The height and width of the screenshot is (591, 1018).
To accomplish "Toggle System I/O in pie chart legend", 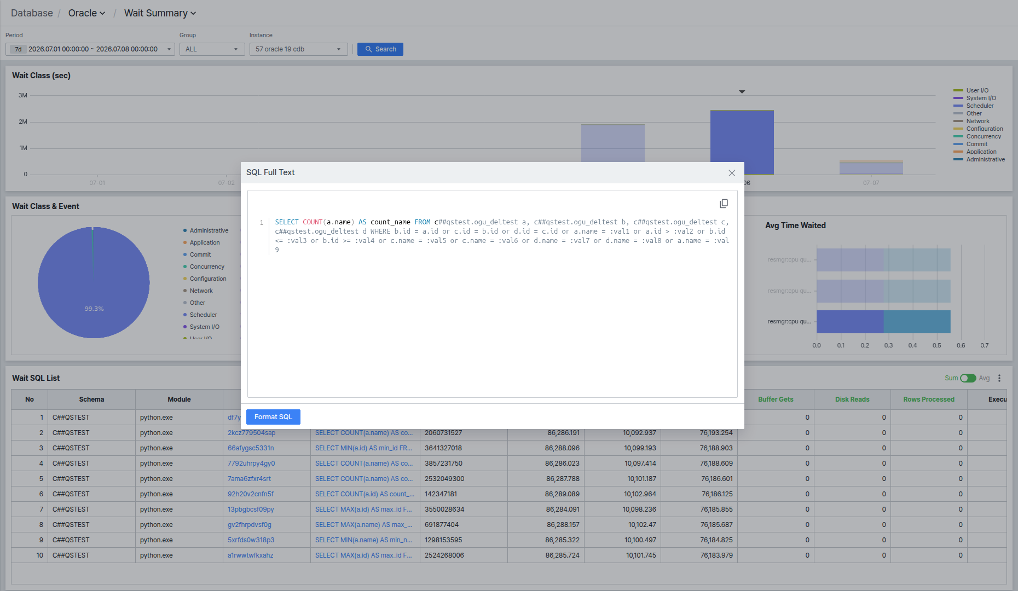I will (x=201, y=327).
